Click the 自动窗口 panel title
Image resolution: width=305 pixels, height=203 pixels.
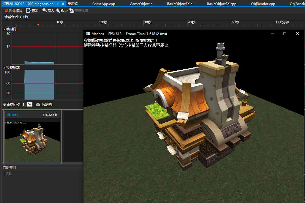[9, 168]
